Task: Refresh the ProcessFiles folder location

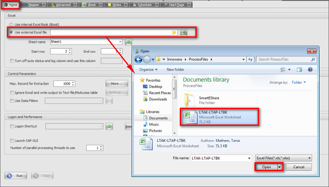Action: tap(250, 59)
